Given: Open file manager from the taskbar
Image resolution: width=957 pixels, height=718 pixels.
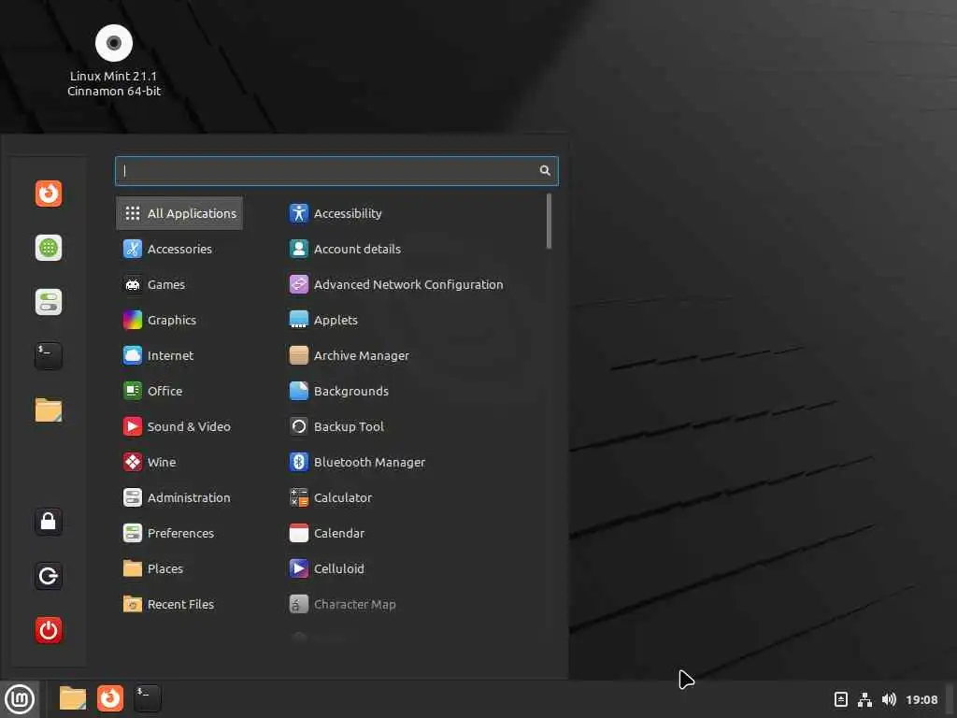Looking at the screenshot, I should 73,698.
